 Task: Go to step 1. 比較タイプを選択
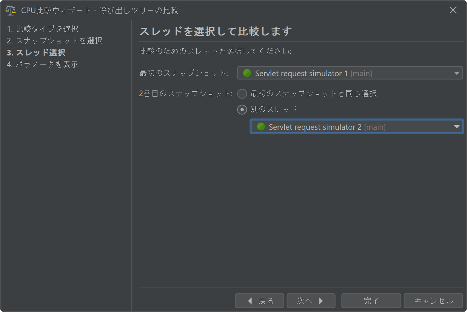[43, 29]
